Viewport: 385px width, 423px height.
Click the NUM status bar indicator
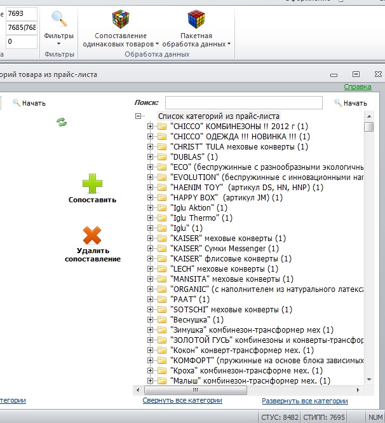[375, 417]
